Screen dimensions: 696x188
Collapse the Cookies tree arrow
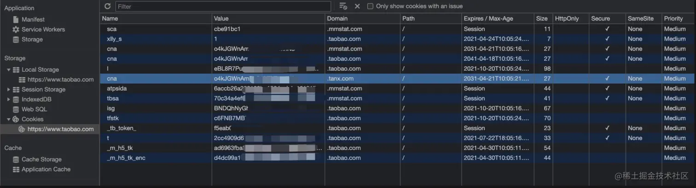pyautogui.click(x=8, y=119)
